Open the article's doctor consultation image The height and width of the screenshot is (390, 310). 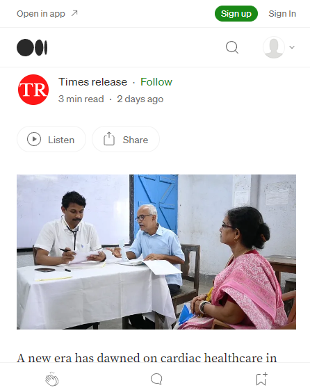point(156,252)
